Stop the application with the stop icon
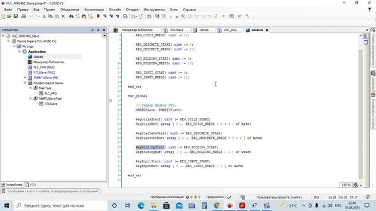Screen dimensions: 376x211 pos(177,17)
